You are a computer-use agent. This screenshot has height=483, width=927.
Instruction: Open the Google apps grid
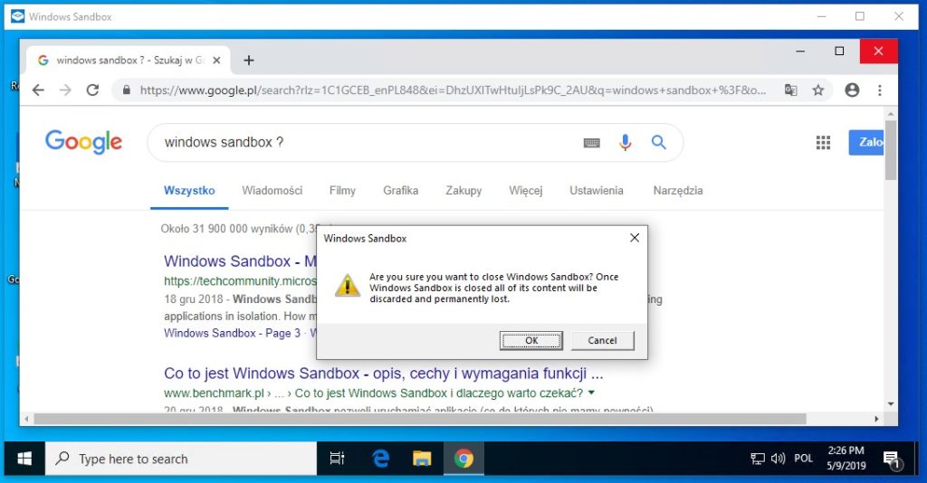(x=823, y=142)
